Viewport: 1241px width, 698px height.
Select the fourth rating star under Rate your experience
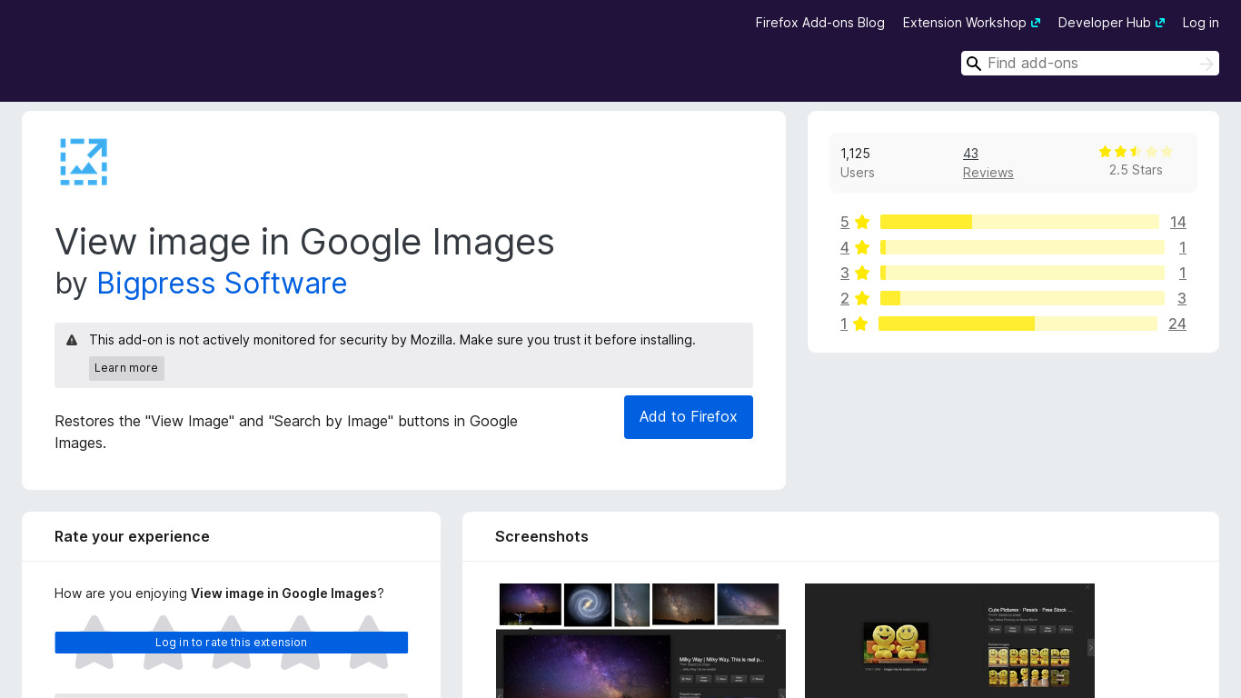click(300, 643)
